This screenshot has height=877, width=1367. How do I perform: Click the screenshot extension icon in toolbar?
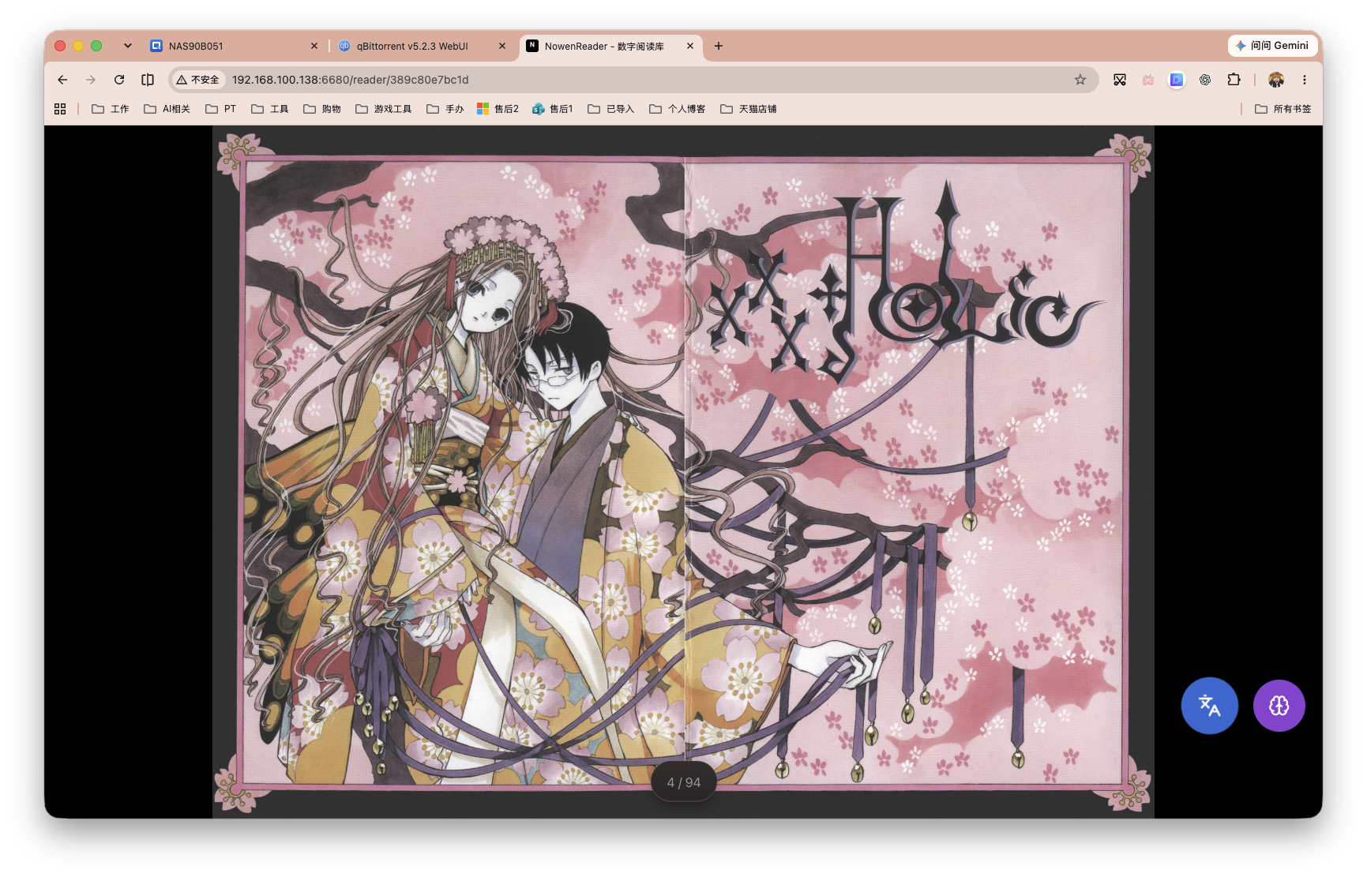[x=1120, y=80]
